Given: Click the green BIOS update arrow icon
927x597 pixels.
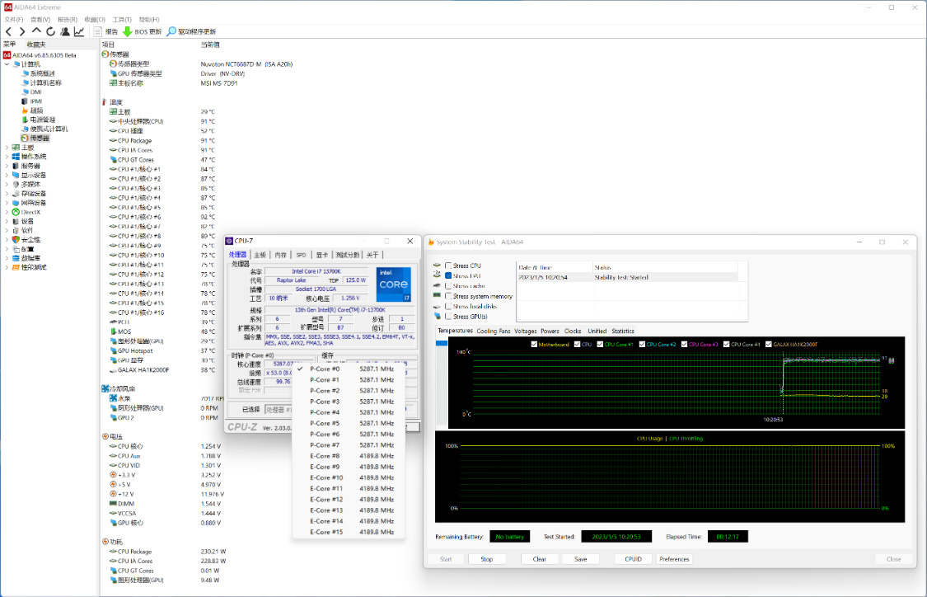Looking at the screenshot, I should click(x=127, y=31).
